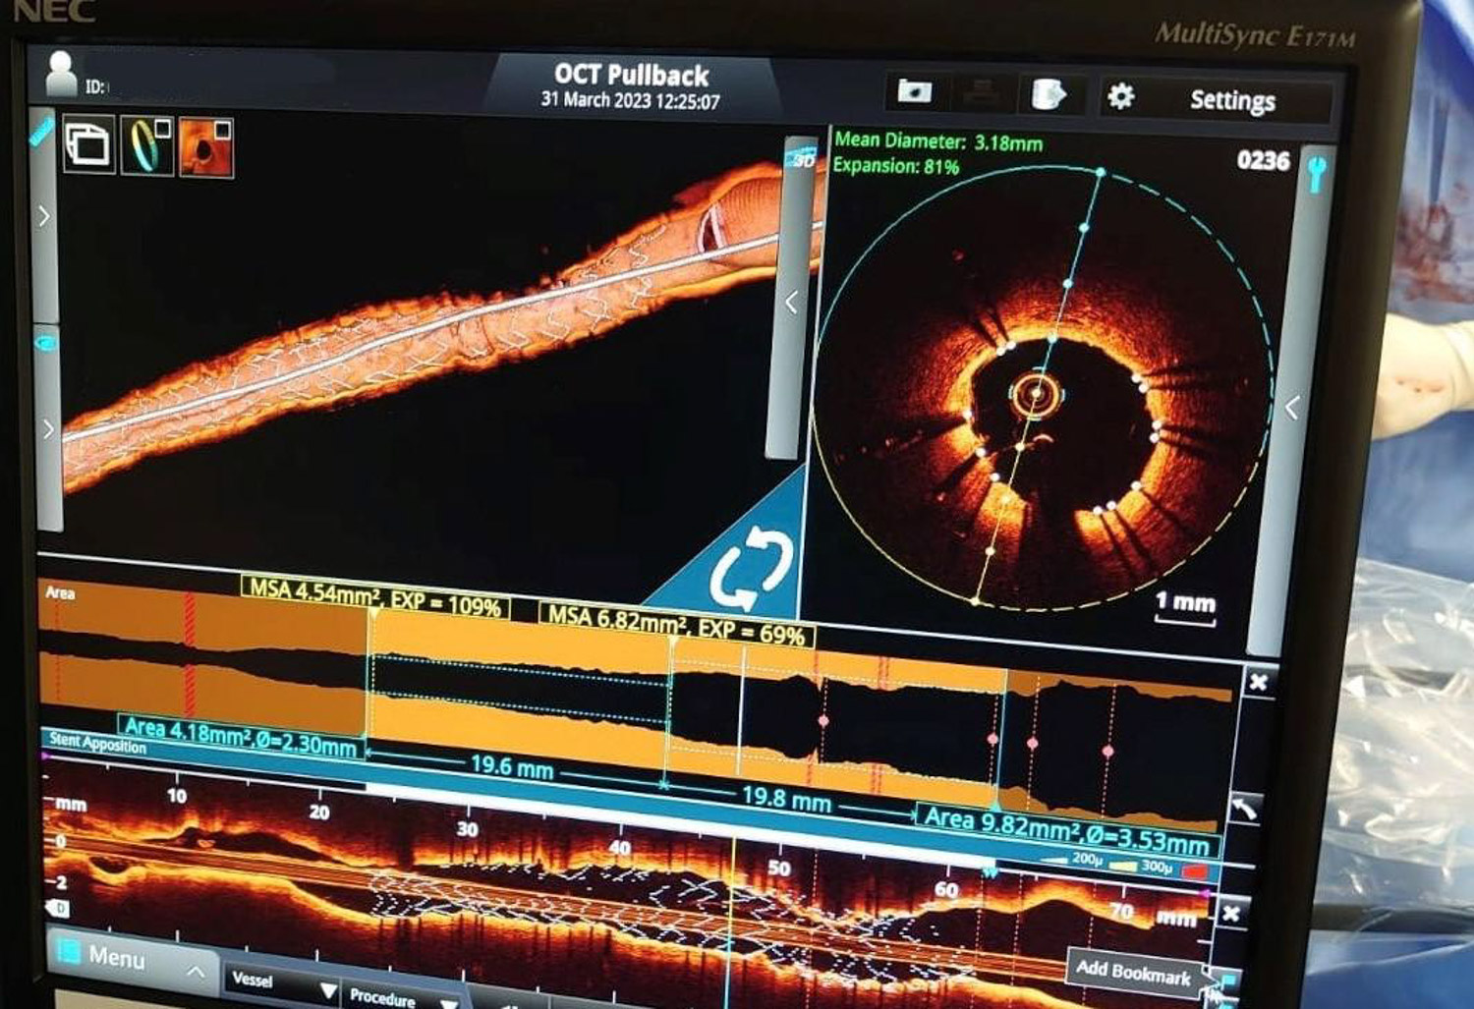Expand the Menu up-chevron arrow
The height and width of the screenshot is (1009, 1474).
(197, 973)
